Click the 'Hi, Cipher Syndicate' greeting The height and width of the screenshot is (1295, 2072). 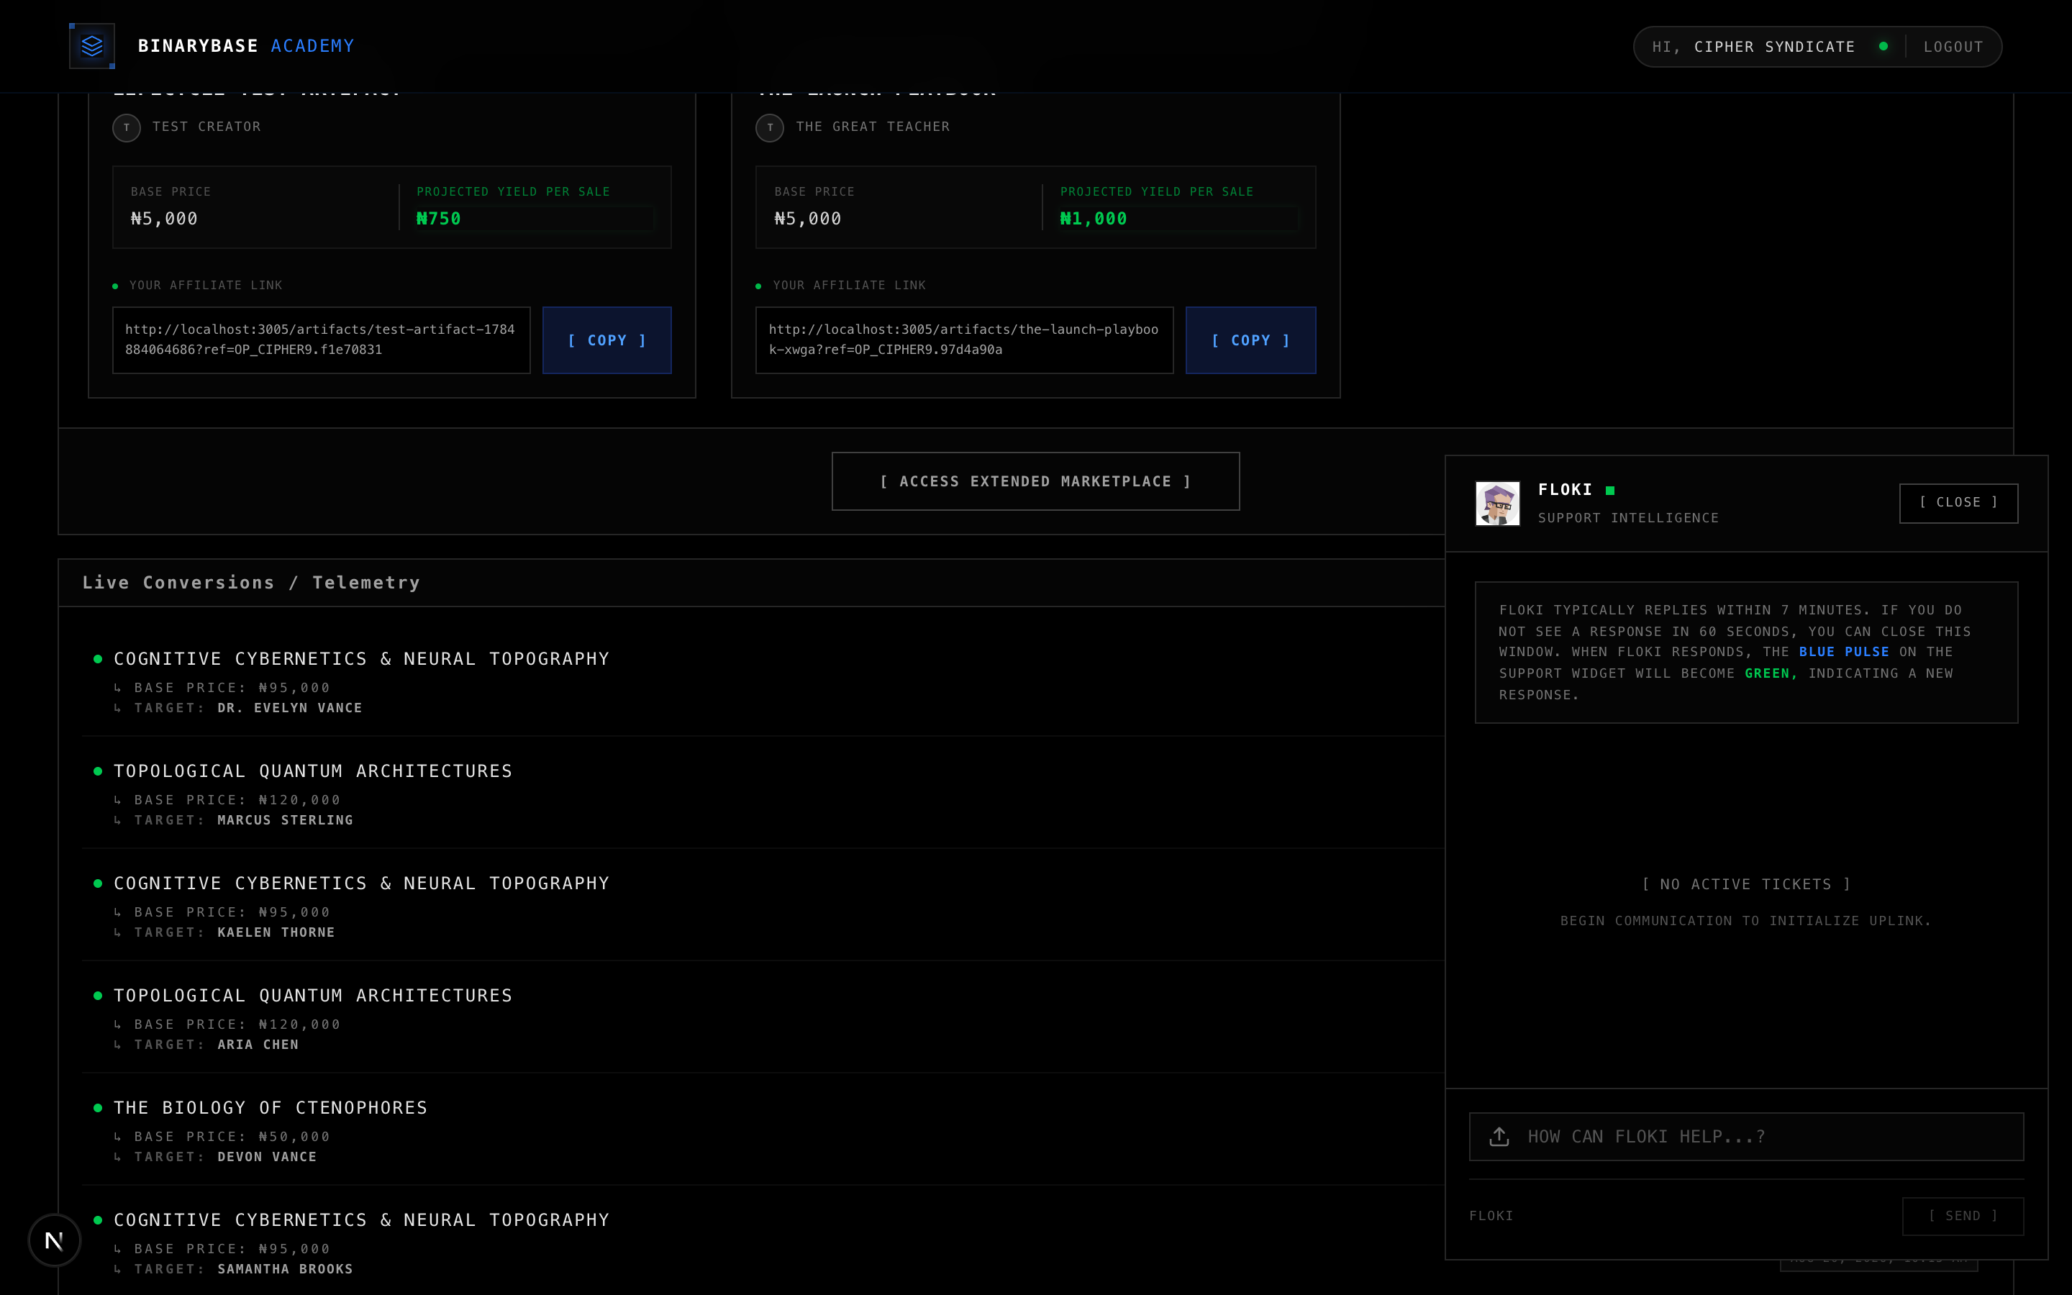pyautogui.click(x=1753, y=47)
